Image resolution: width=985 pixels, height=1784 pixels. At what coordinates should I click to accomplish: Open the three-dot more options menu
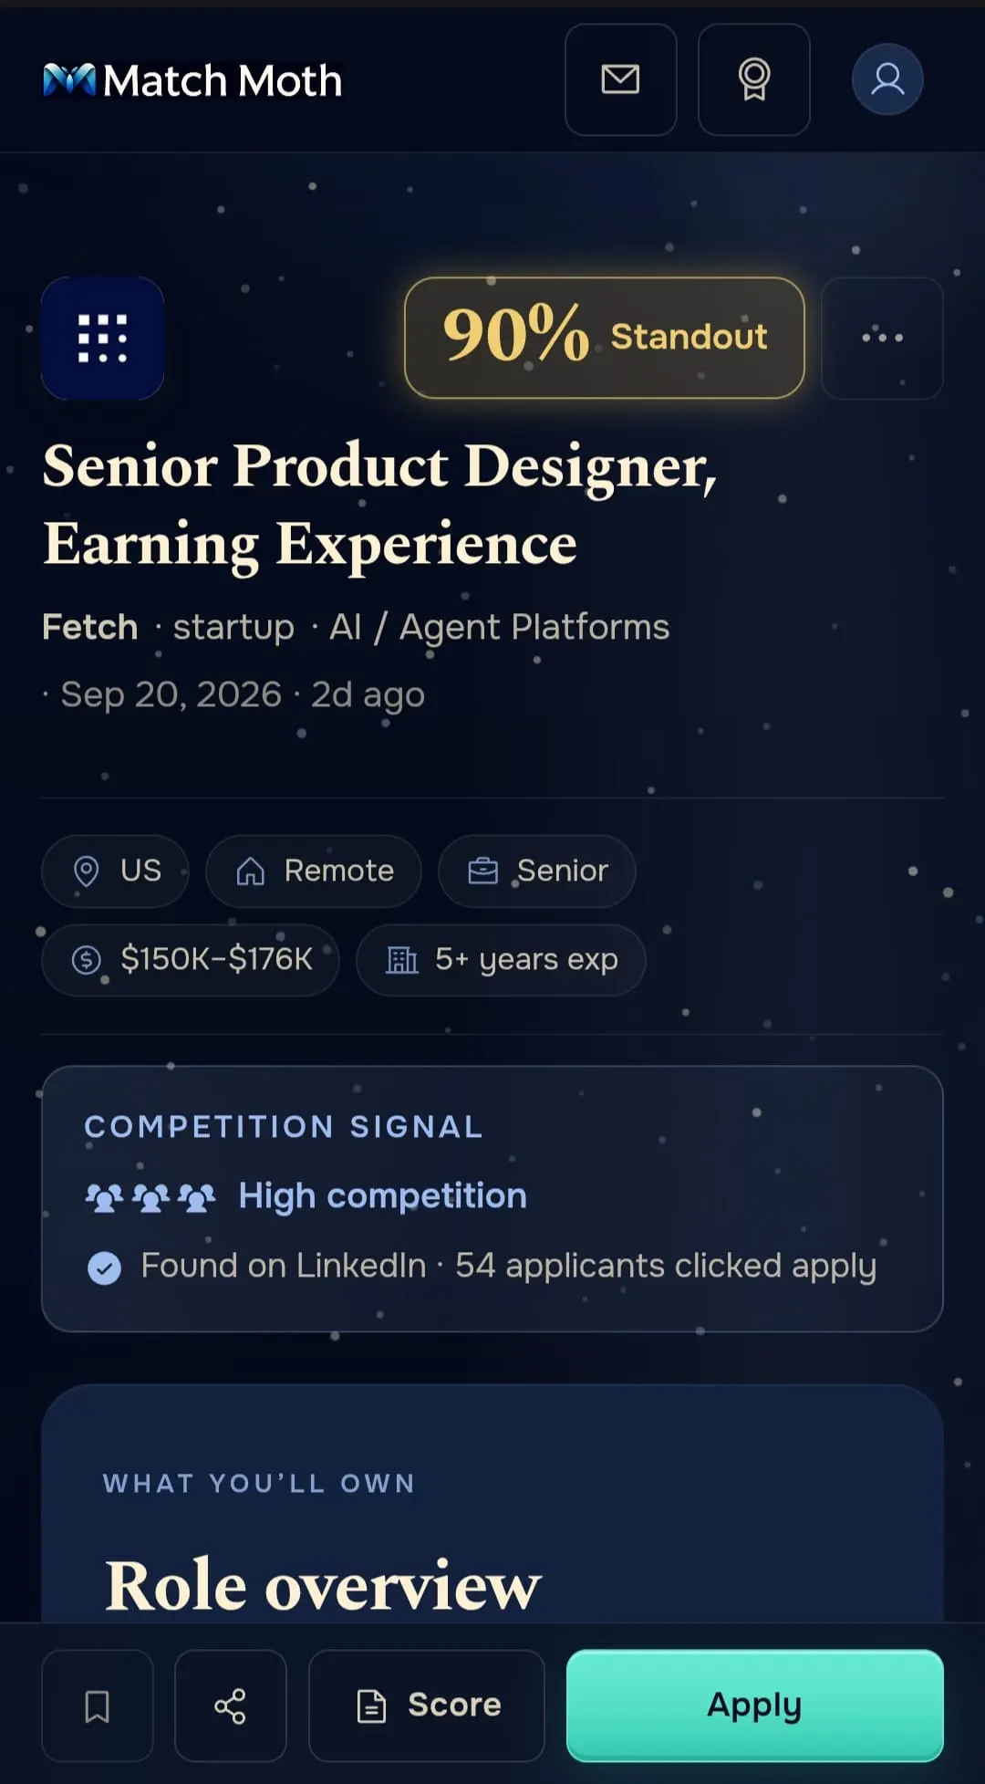(x=882, y=338)
